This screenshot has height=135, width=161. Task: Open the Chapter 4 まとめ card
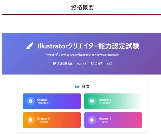113,120
